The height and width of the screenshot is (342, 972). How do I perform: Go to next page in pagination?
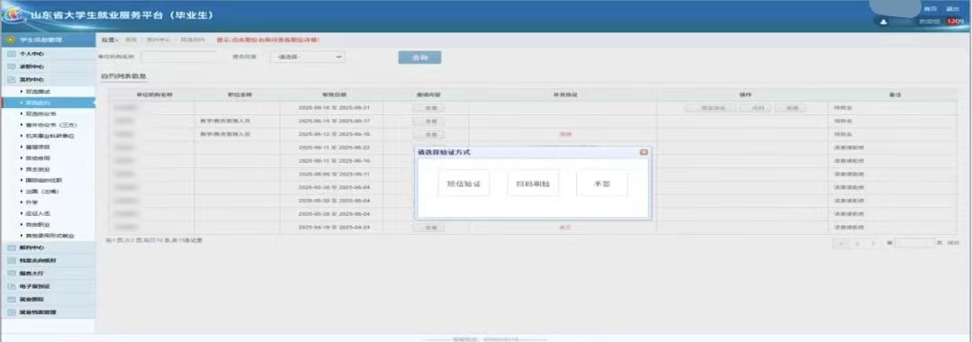tap(873, 243)
